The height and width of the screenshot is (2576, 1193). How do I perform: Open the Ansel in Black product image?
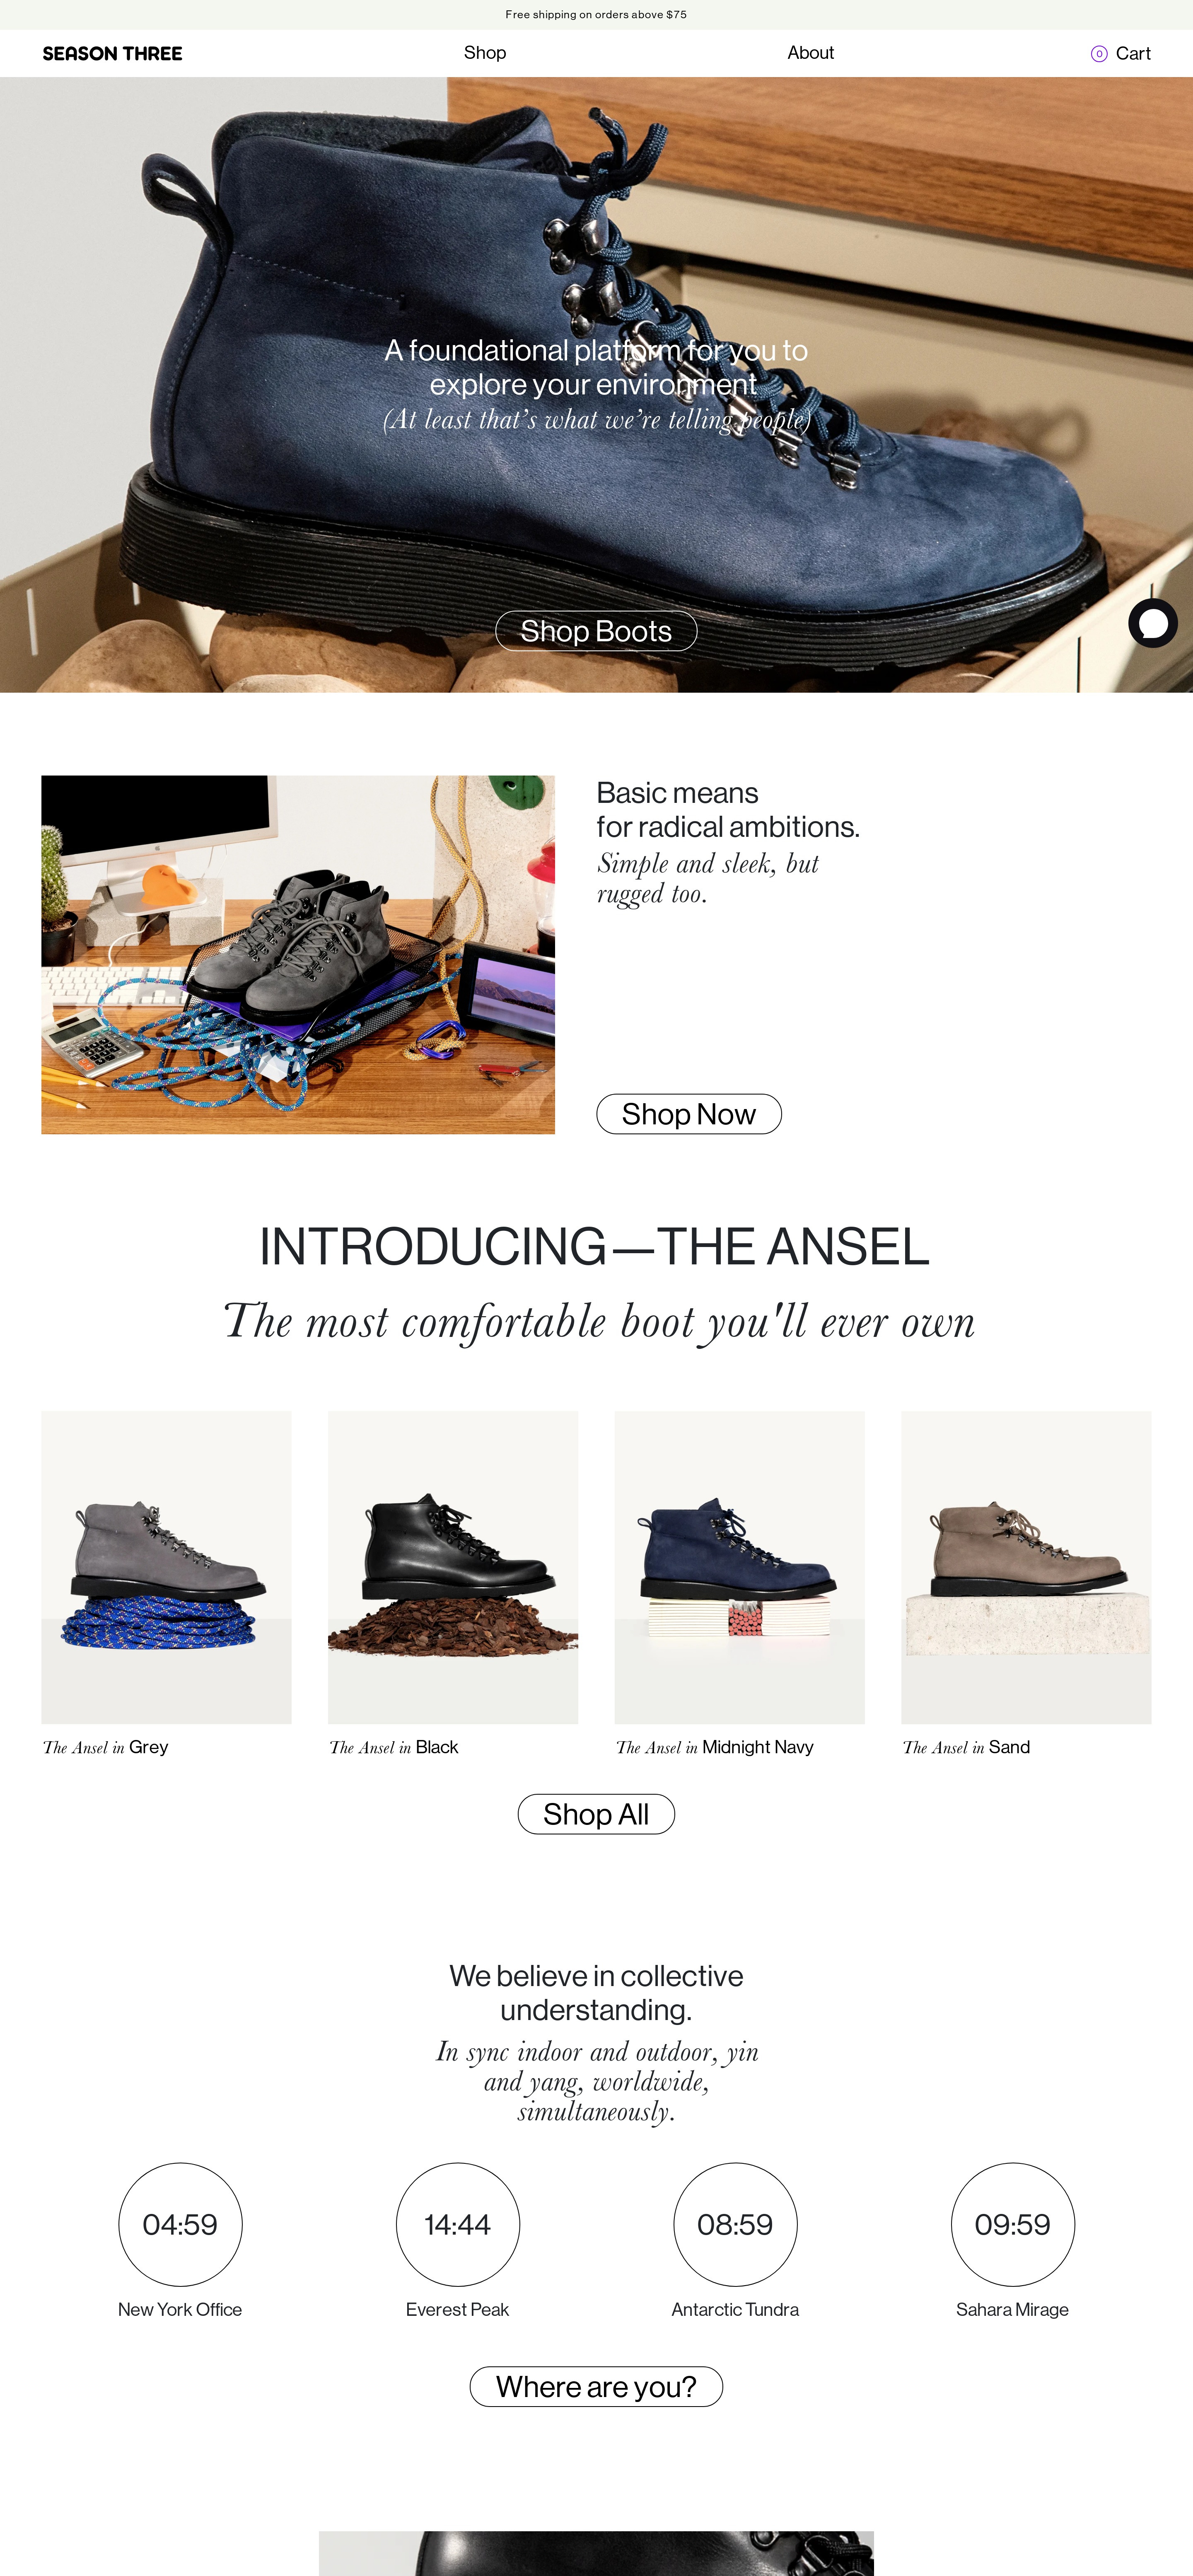click(x=453, y=1567)
